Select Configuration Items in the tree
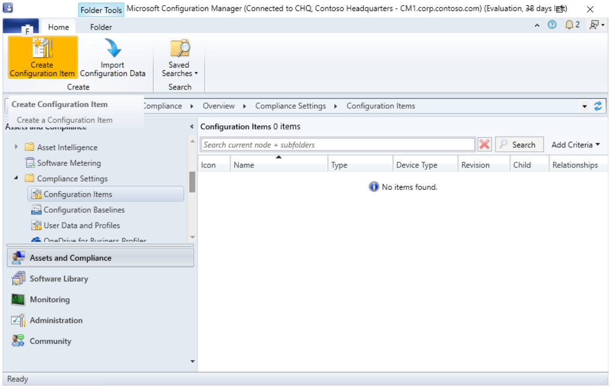611x386 pixels. click(106, 194)
